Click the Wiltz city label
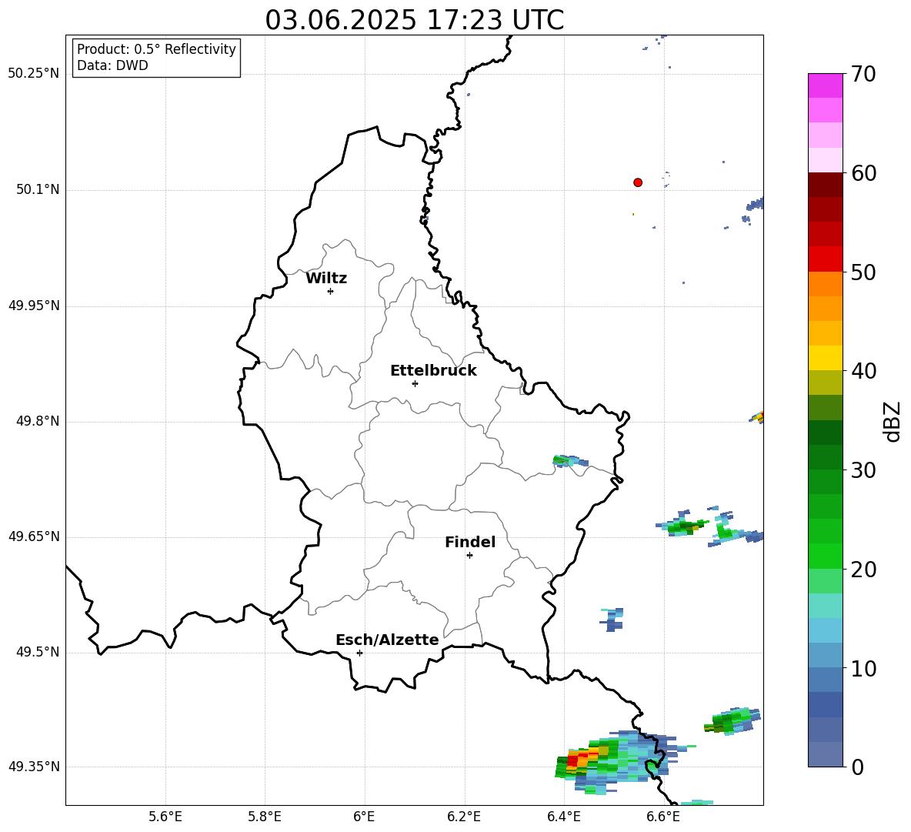The width and height of the screenshot is (911, 832). pyautogui.click(x=326, y=279)
